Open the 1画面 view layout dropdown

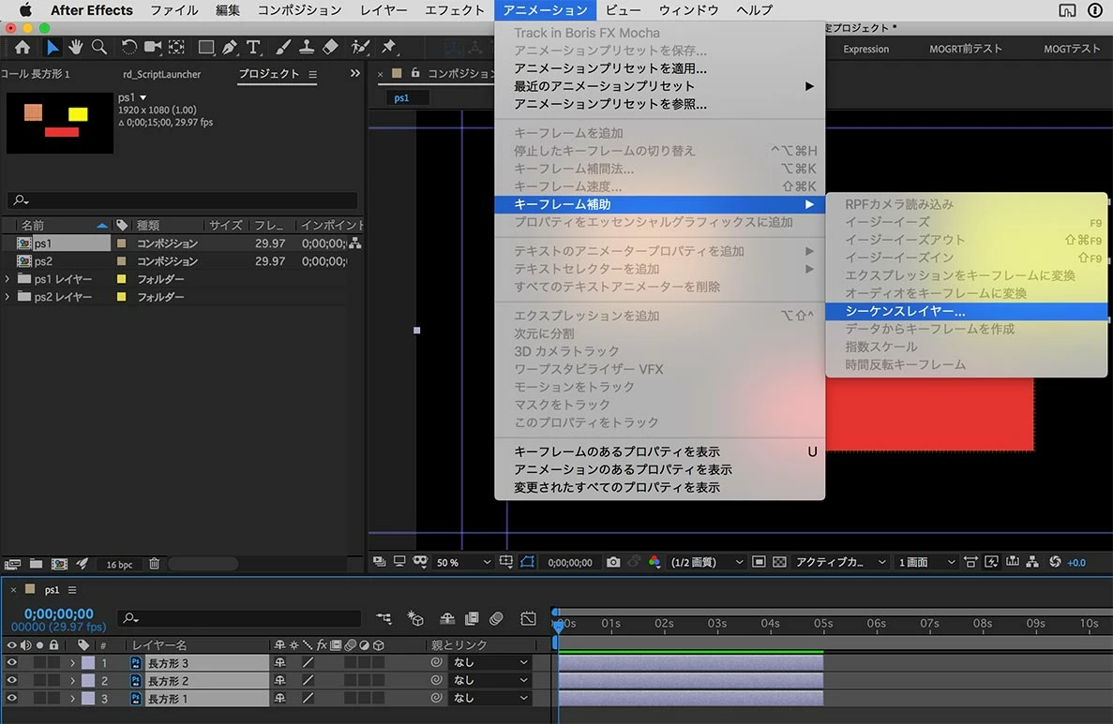pos(926,562)
